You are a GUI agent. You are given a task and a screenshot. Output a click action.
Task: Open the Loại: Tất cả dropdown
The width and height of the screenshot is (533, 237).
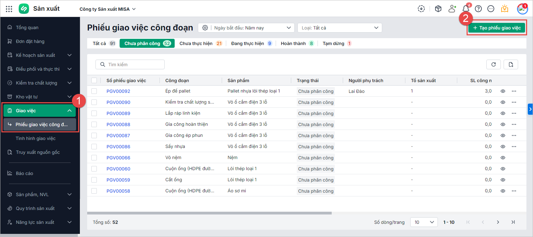coord(340,28)
